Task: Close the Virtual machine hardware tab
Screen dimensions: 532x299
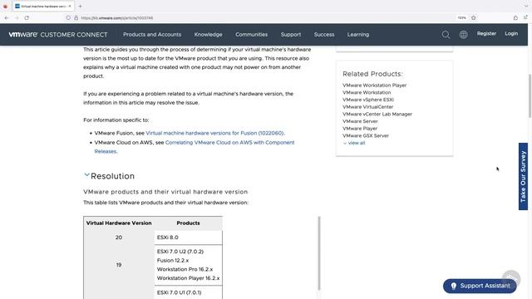Action: point(70,6)
